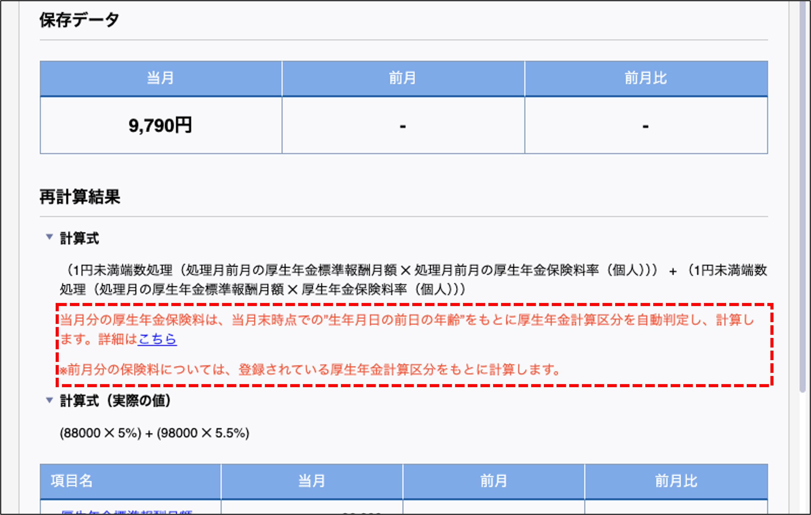Select the 9,790円 amount cell
The image size is (811, 515).
point(161,126)
